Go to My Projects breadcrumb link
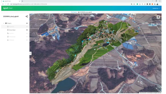The image size is (166, 94). click(x=74, y=12)
